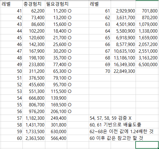
Task: Select the level 61 cell
Action: coord(100,11)
